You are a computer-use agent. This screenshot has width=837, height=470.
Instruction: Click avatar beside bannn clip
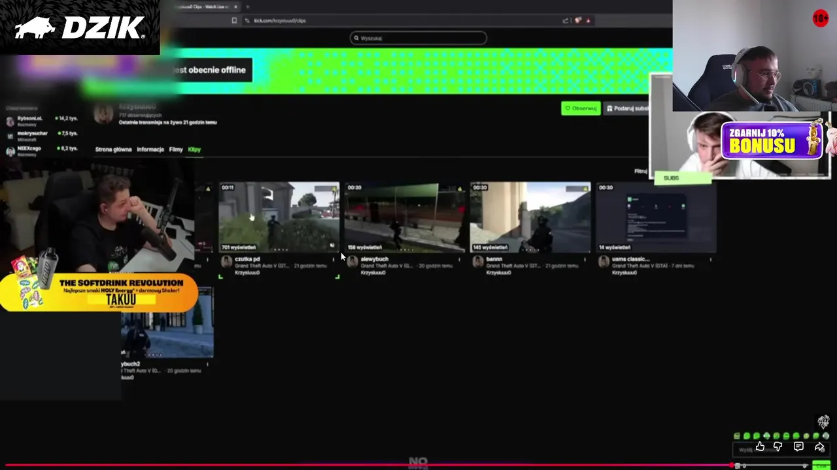[477, 261]
